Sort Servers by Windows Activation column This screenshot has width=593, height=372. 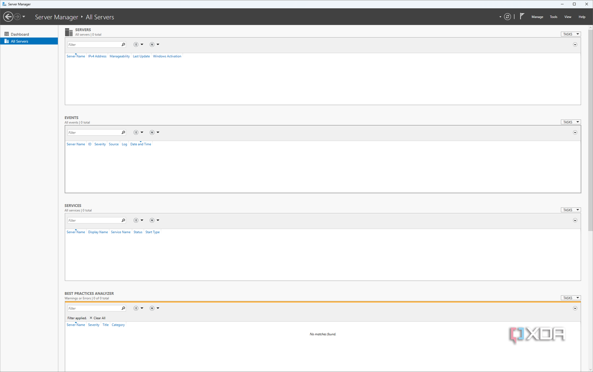(x=167, y=56)
